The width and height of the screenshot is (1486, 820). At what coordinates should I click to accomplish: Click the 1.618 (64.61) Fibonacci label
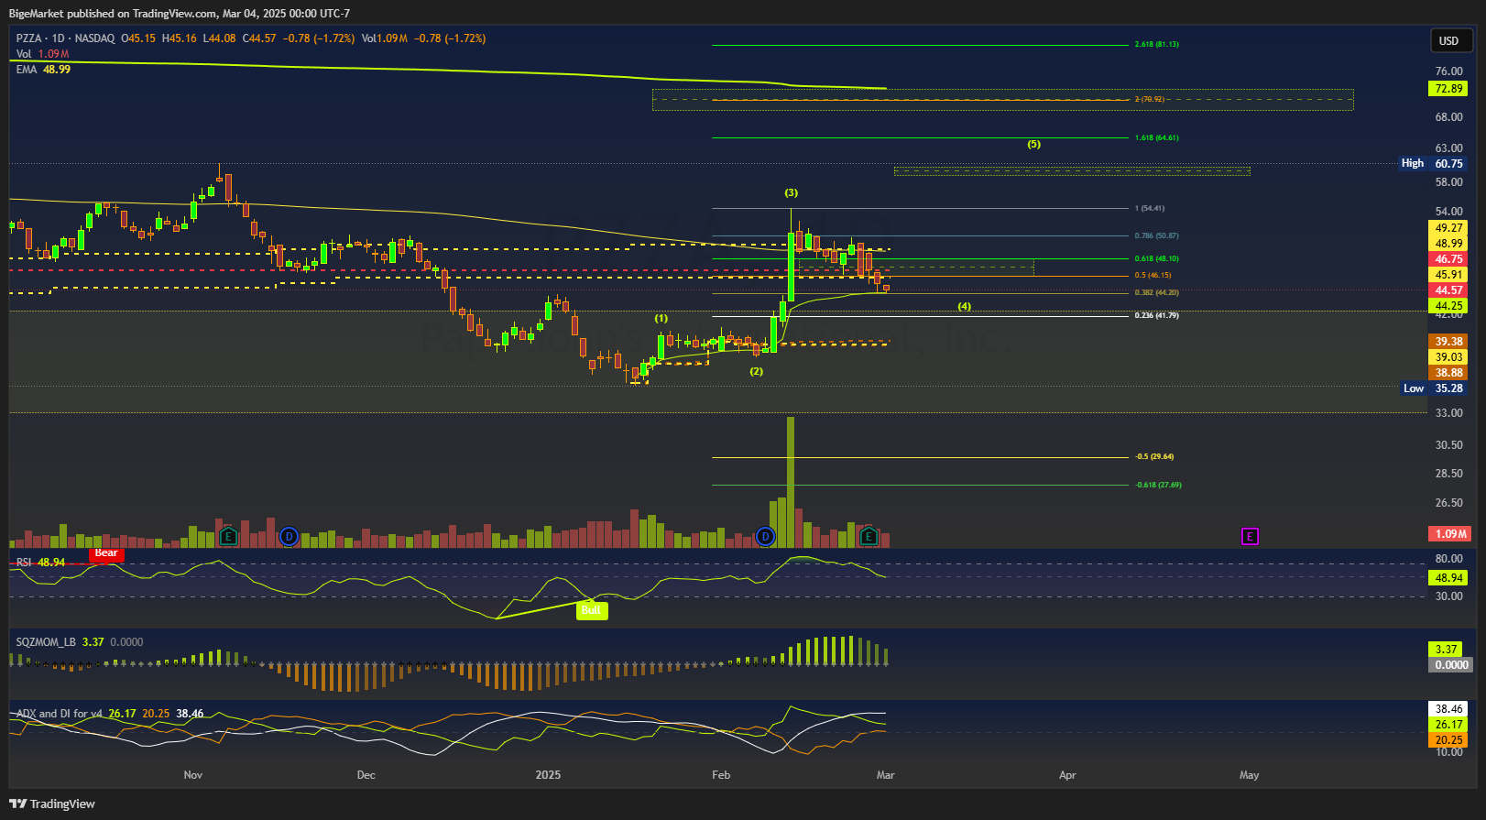(1156, 137)
